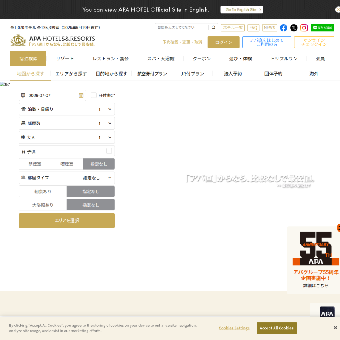Open the 部屋タイプ dropdown
Viewport: 340px width, 340px height.
click(67, 178)
